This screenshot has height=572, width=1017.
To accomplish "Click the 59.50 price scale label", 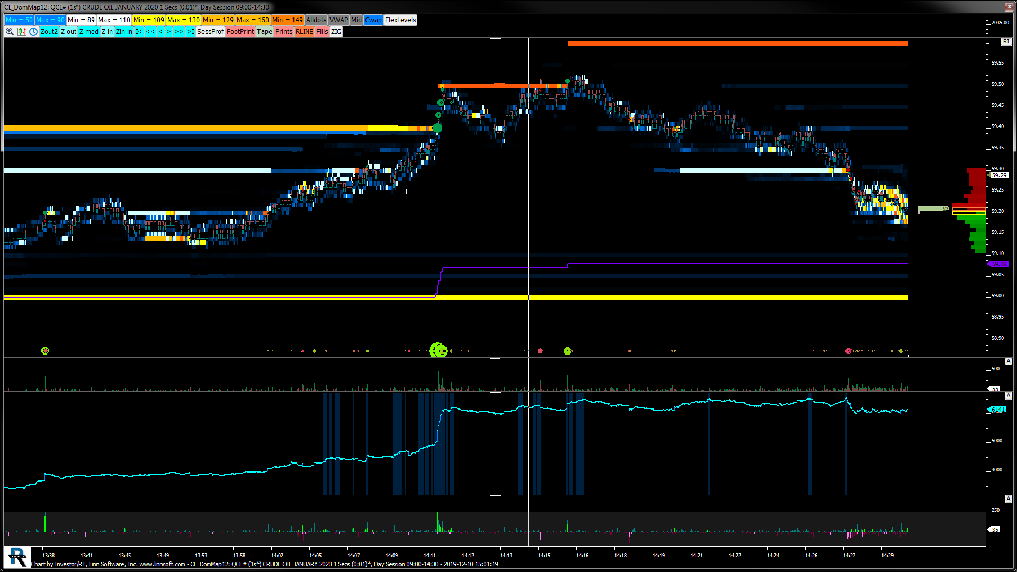I will [x=997, y=84].
